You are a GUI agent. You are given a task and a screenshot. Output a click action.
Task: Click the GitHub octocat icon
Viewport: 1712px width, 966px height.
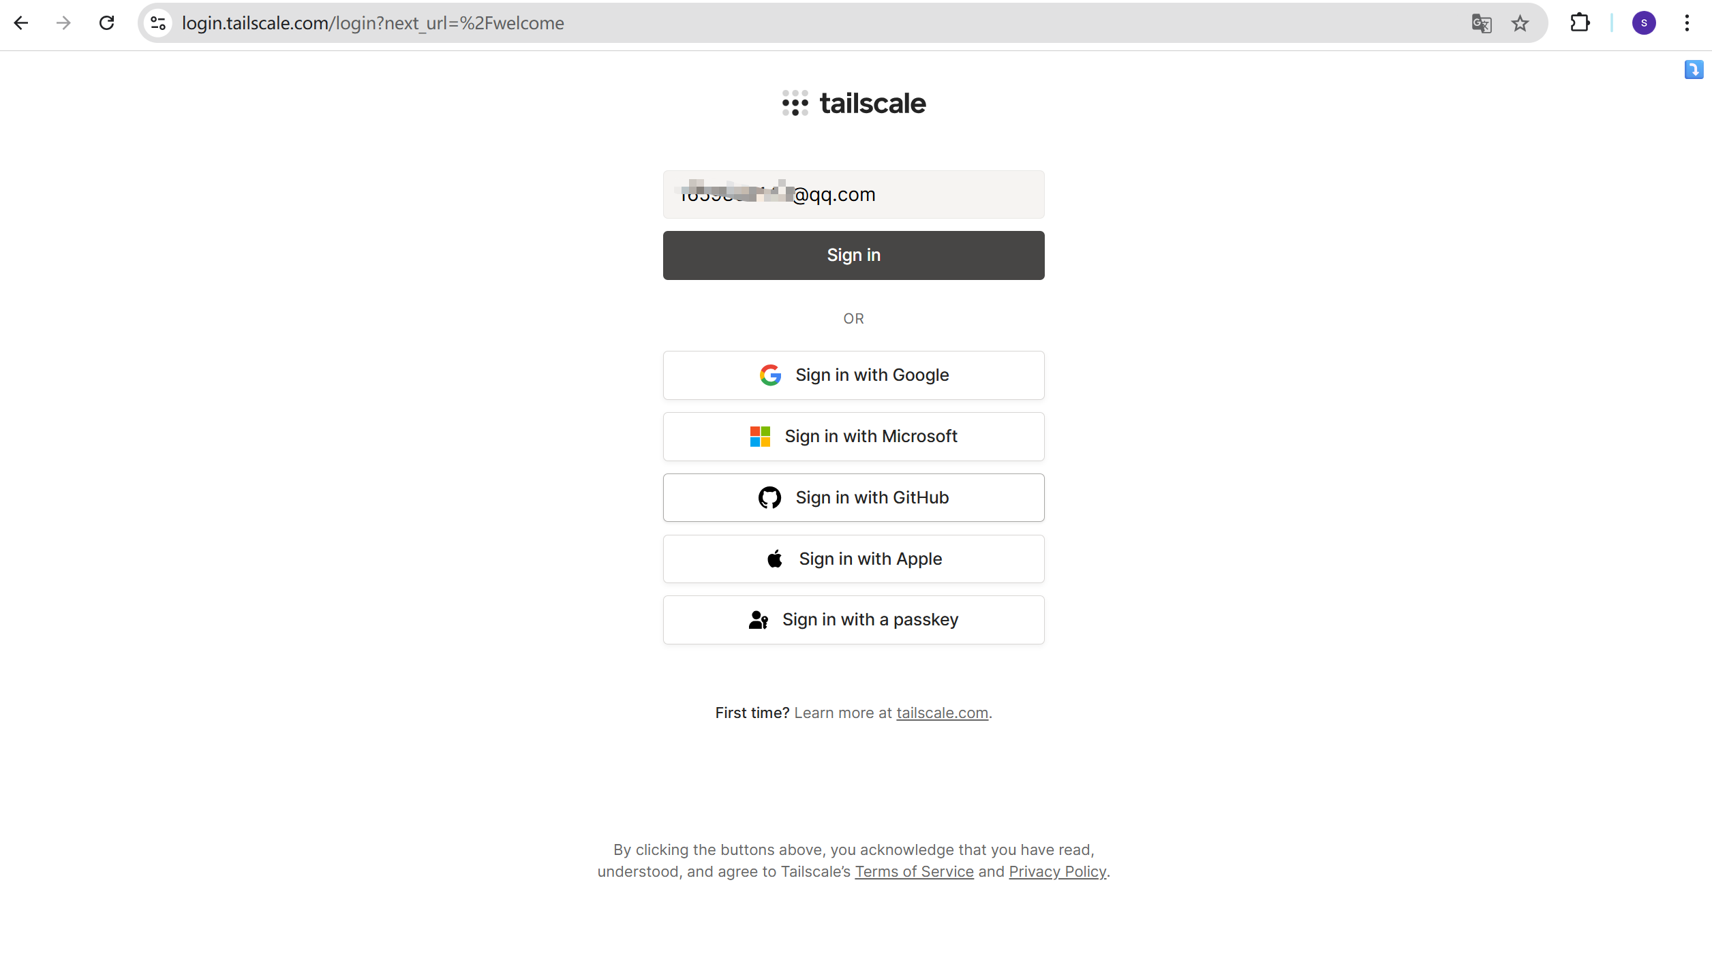pos(770,497)
